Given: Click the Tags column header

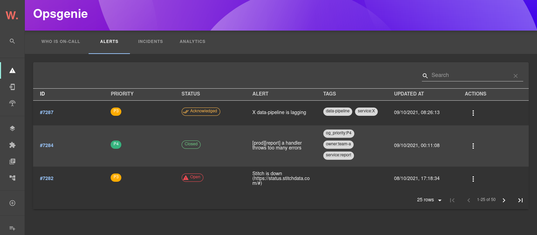Looking at the screenshot, I should tap(330, 94).
